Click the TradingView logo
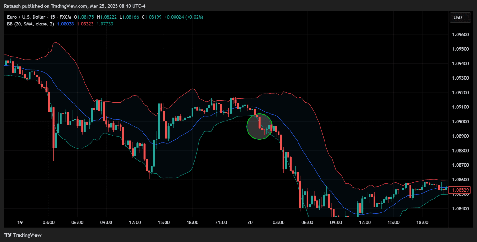 [23, 235]
